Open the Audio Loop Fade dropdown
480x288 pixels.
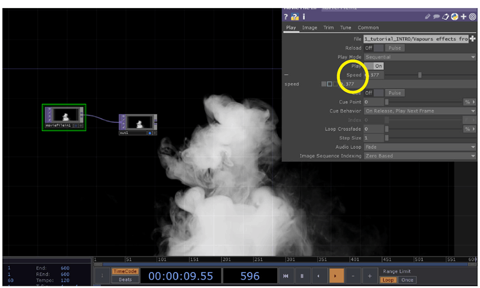420,147
